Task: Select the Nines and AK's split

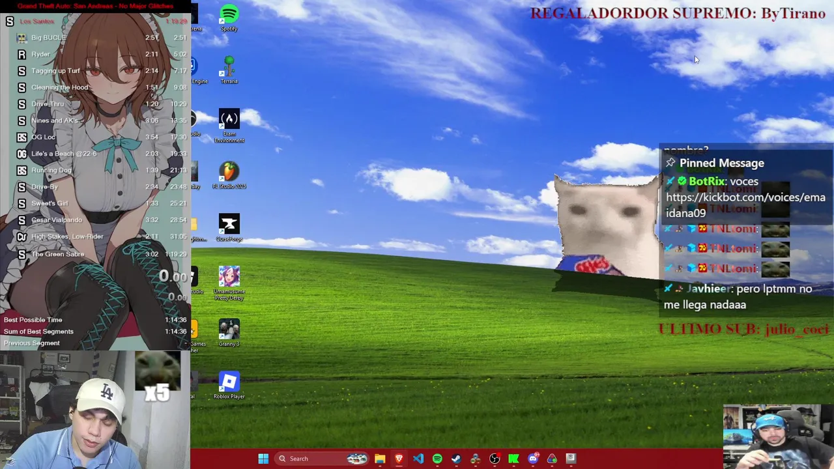Action: [95, 121]
